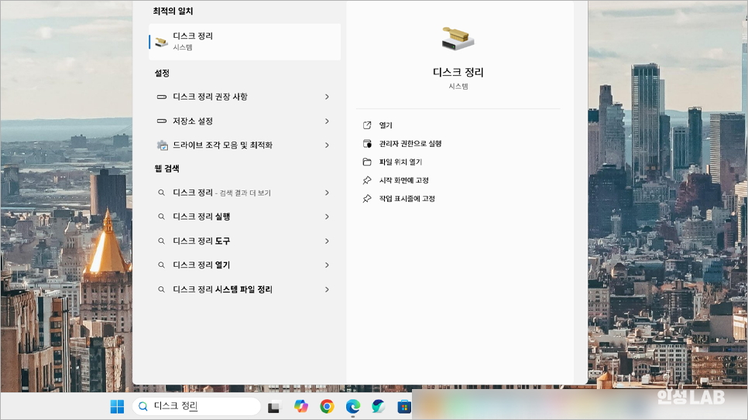Open Microsoft Store from the taskbar
This screenshot has width=748, height=420.
coord(404,407)
